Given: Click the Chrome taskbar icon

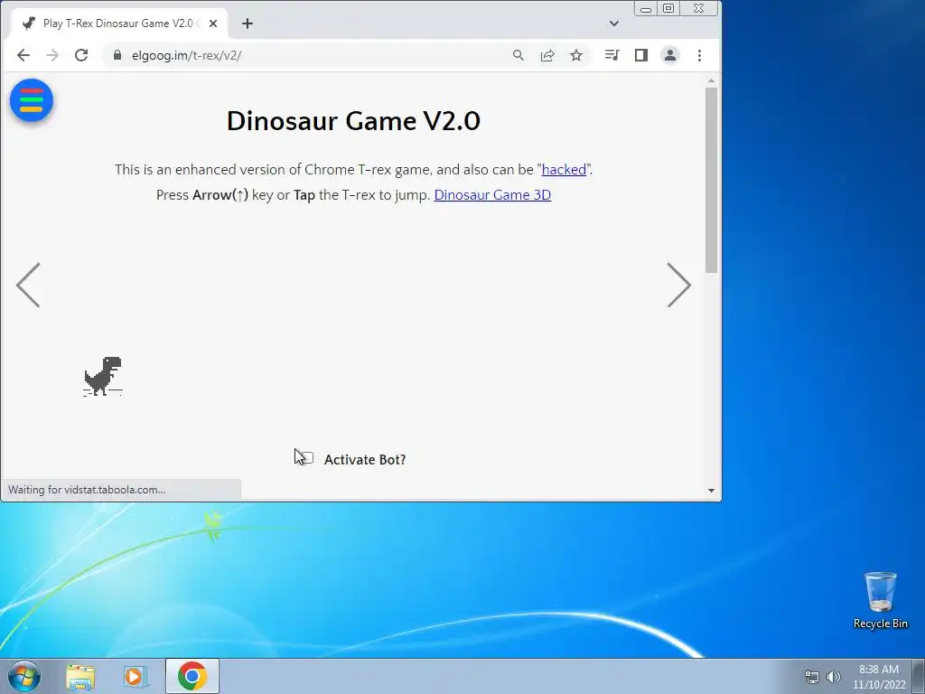Looking at the screenshot, I should (192, 676).
